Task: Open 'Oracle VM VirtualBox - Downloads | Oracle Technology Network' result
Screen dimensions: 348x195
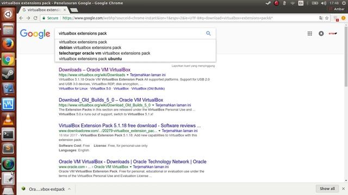Action: pyautogui.click(x=133, y=161)
